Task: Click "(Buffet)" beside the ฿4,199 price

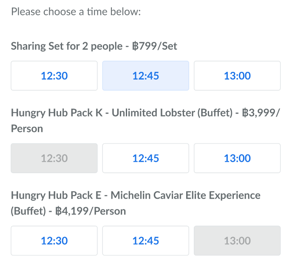Action: (28, 211)
